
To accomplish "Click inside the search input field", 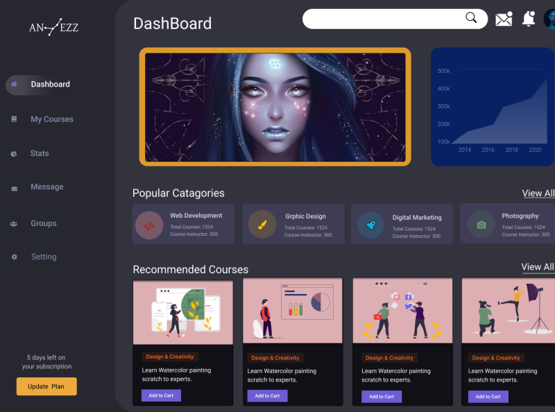I will coord(384,19).
